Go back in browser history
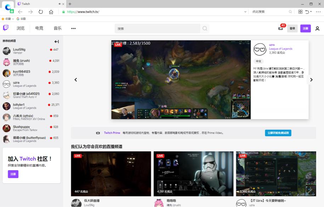 point(20,12)
